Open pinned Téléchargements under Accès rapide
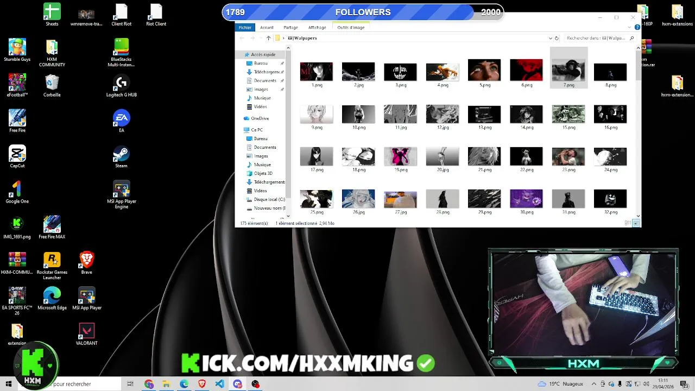 [266, 72]
